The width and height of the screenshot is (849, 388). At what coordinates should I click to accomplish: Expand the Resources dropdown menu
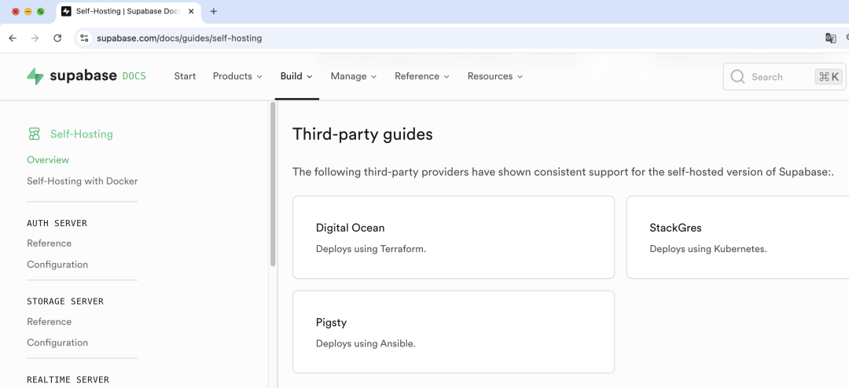[495, 76]
